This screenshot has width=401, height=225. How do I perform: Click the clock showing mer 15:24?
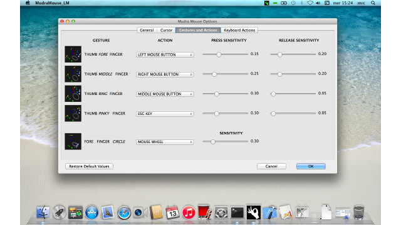[343, 3]
